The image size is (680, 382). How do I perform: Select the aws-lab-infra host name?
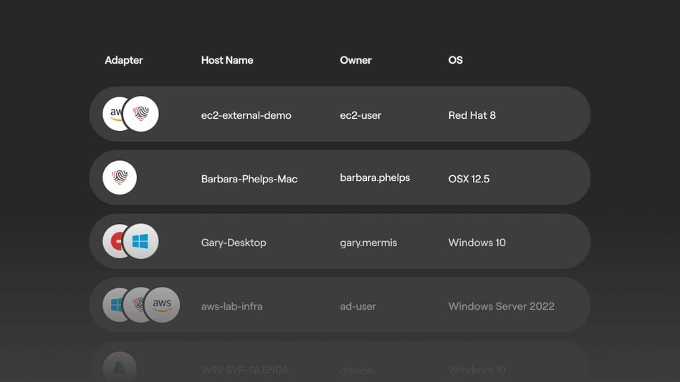point(231,306)
